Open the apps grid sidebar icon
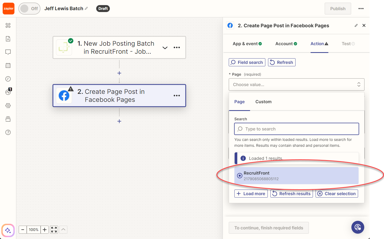 [x=8, y=25]
